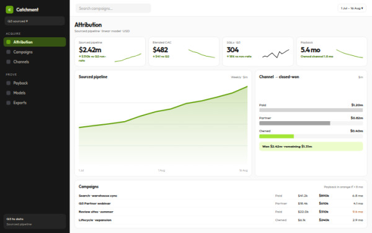Viewport: 372px width, 233px height.
Task: Click the Won $2.42m remaining $1.31m banner
Action: point(311,147)
